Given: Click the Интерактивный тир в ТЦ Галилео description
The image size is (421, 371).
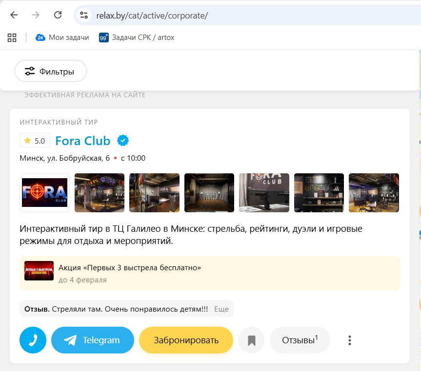Looking at the screenshot, I should 191,235.
